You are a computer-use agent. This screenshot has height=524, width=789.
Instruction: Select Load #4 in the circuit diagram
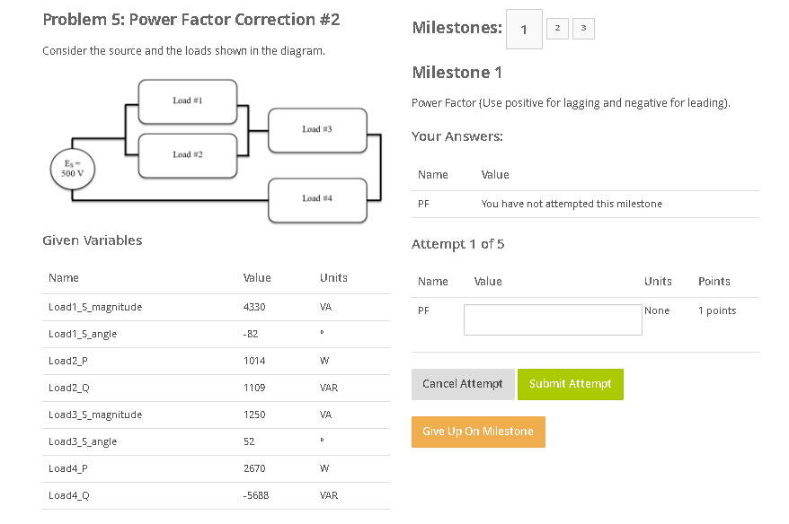tap(316, 199)
